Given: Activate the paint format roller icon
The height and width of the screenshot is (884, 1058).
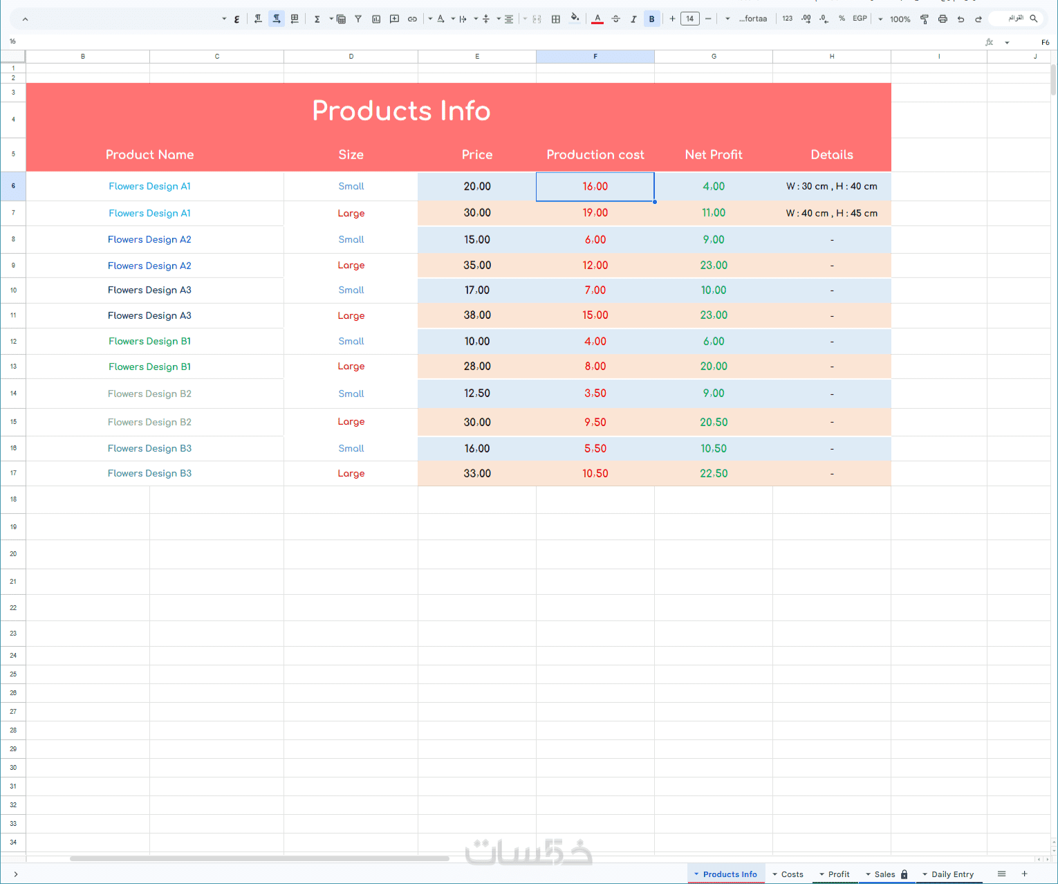Looking at the screenshot, I should pos(925,19).
